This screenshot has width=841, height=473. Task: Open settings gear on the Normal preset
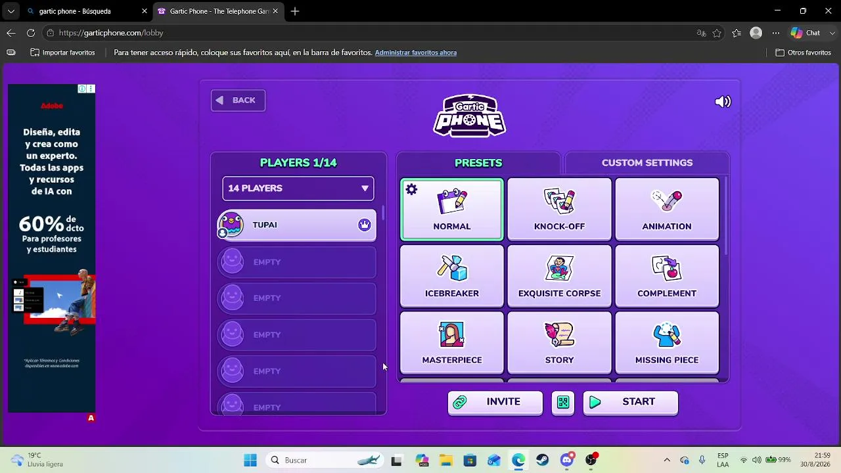[411, 189]
